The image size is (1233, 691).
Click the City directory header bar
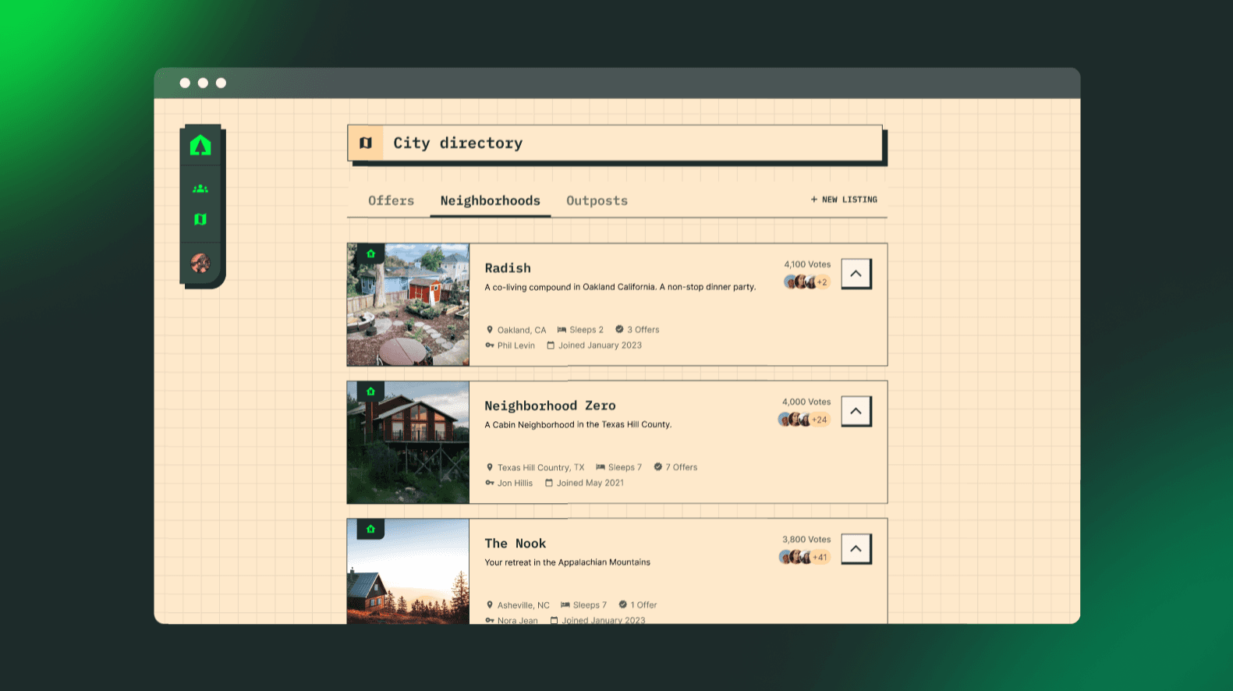[x=615, y=144]
